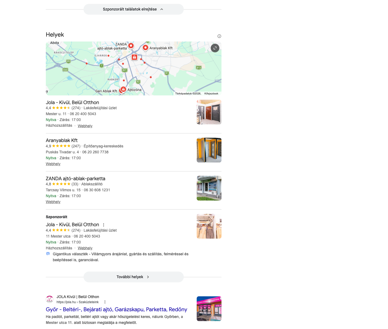Click További helyek button

(133, 277)
